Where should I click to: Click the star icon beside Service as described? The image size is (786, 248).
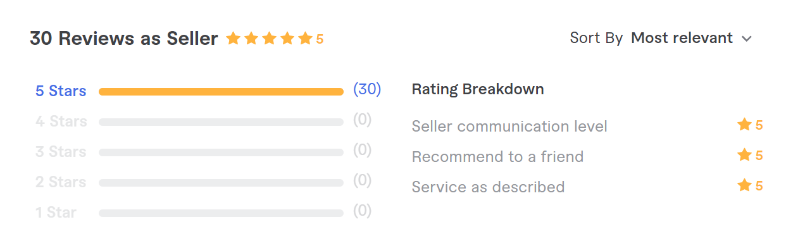click(744, 185)
